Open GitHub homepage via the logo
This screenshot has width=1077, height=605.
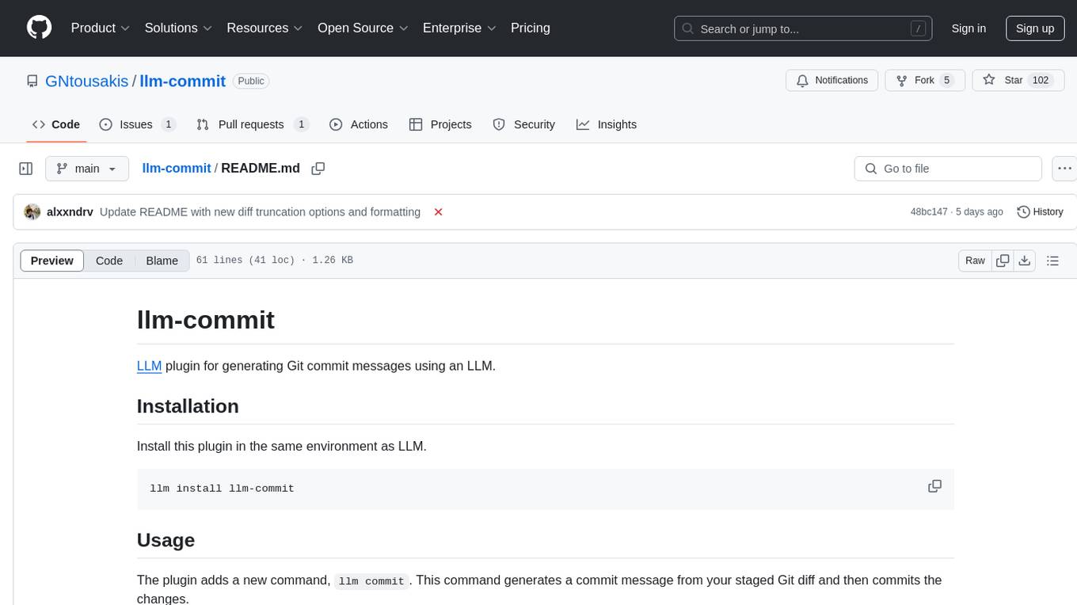click(39, 28)
